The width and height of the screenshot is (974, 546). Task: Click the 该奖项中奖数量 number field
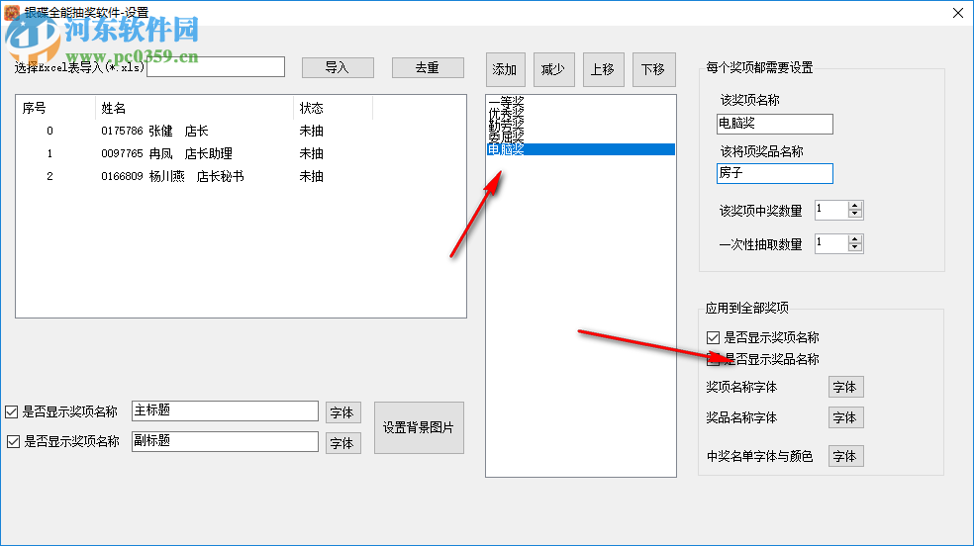pyautogui.click(x=831, y=210)
